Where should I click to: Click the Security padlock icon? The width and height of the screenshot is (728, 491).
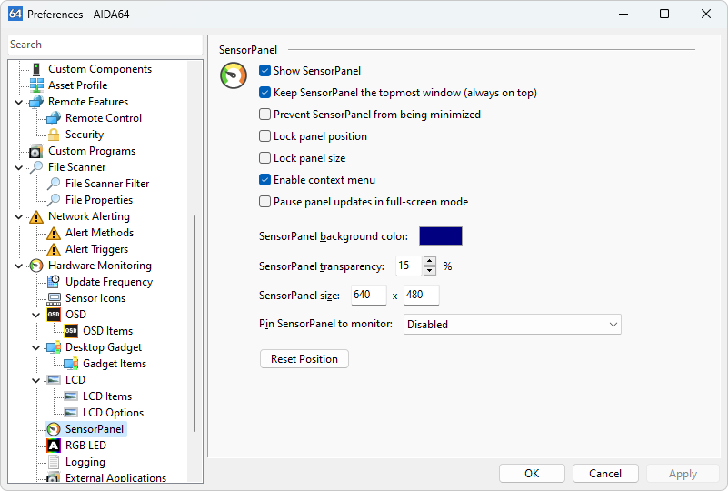pos(54,135)
